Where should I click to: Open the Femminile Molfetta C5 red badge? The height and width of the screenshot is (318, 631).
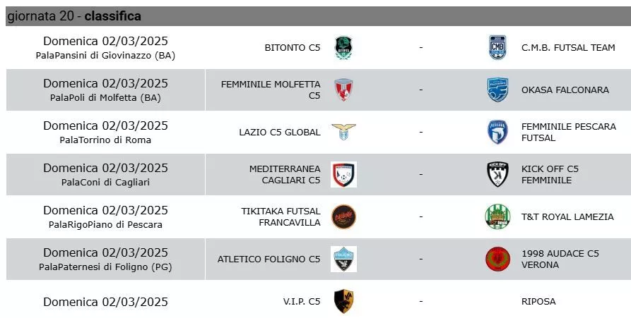[x=343, y=90]
